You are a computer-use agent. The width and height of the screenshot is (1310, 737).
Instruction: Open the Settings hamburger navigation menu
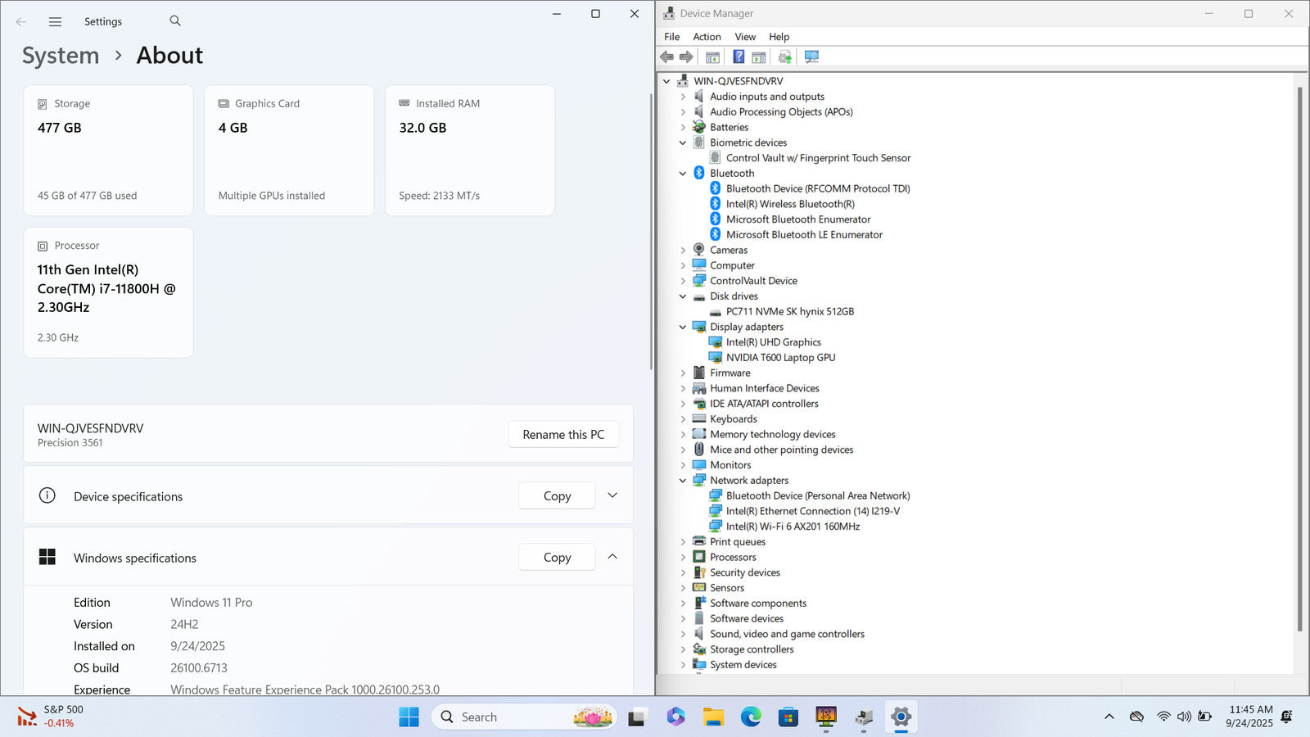[x=55, y=22]
